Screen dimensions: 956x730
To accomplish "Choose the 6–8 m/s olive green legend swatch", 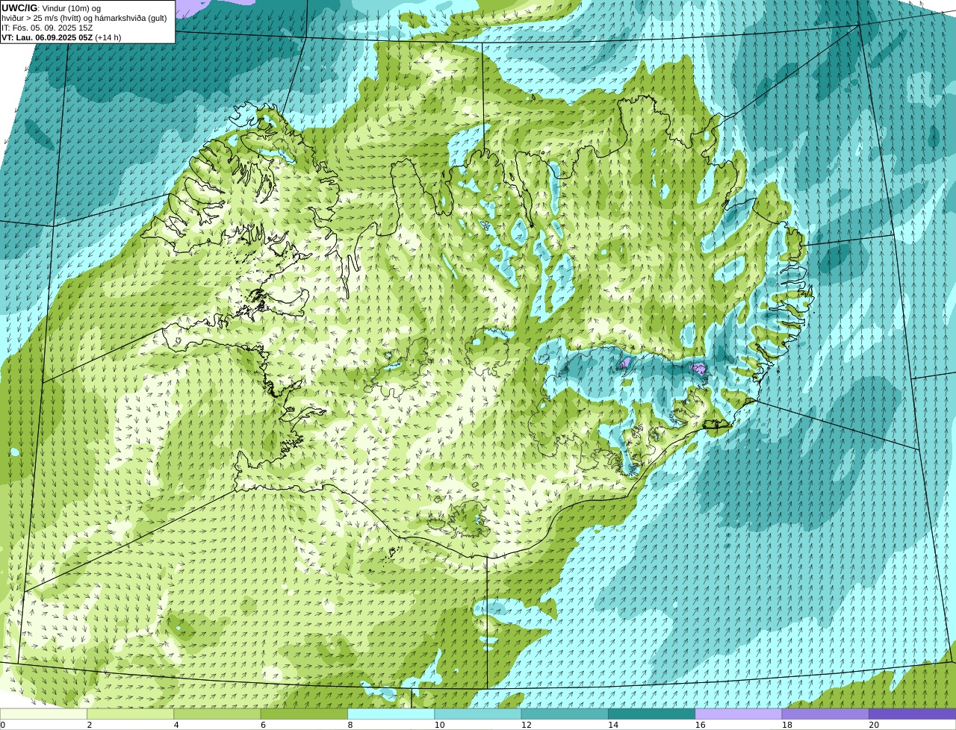I will 304,714.
